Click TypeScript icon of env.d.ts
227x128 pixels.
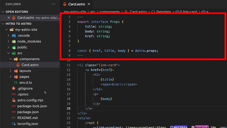16,82
